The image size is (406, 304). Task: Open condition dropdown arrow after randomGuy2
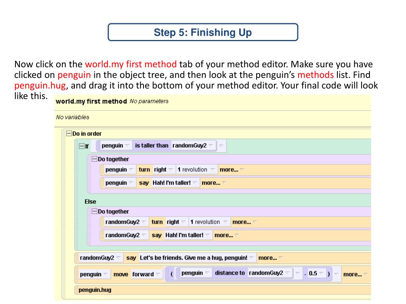pos(221,146)
